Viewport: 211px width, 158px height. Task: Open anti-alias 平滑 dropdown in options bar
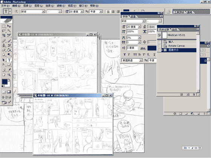[101, 12]
